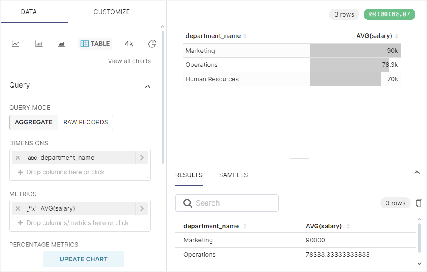
Task: Collapse the Query section
Action: pos(147,86)
